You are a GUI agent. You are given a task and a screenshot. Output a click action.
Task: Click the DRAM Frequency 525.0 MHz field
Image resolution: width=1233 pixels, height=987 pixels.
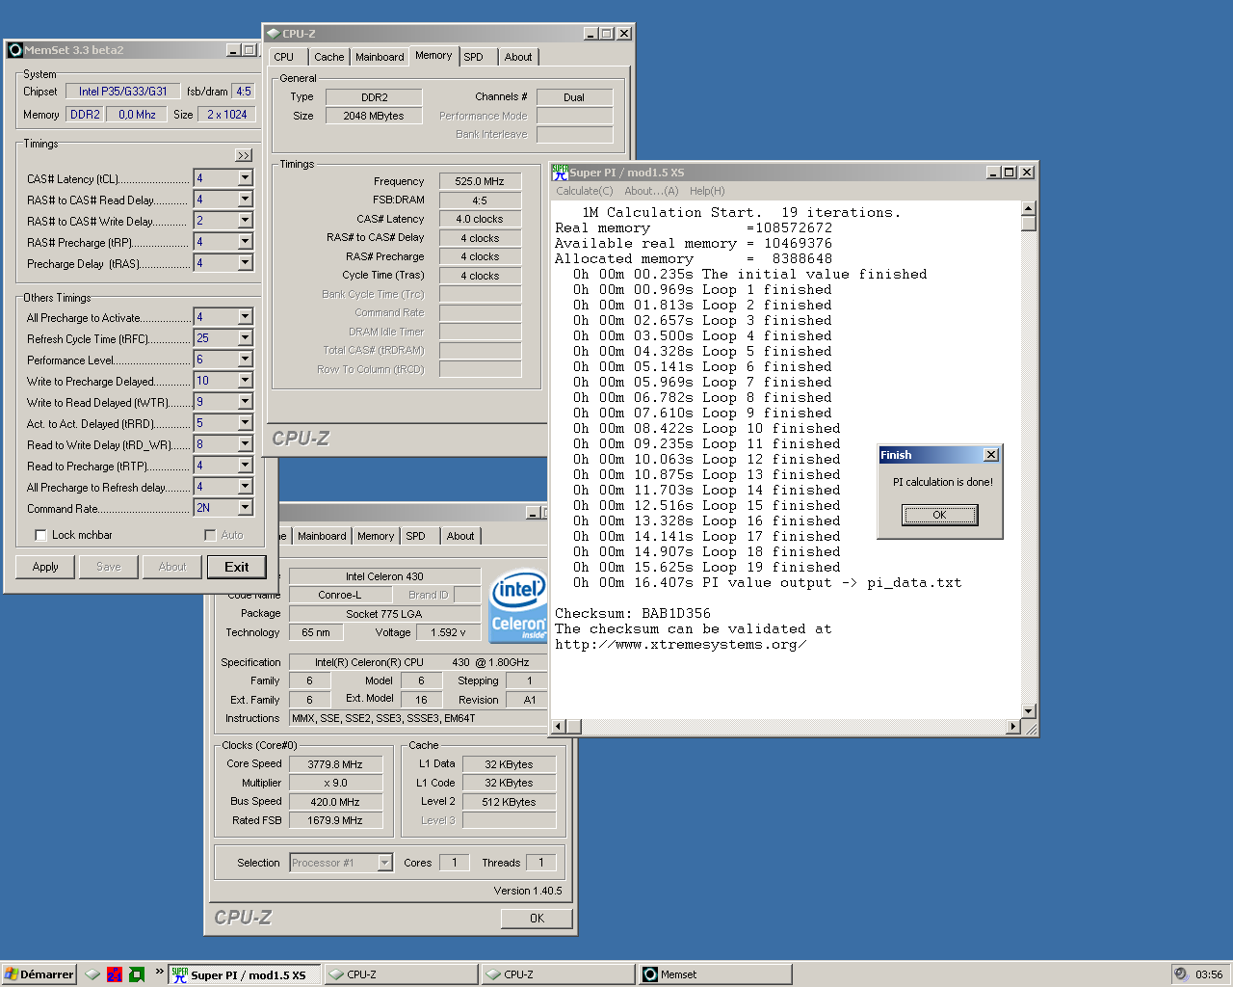pyautogui.click(x=480, y=181)
